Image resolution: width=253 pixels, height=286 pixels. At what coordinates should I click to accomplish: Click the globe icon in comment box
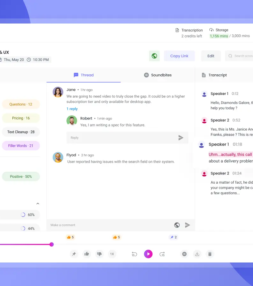click(x=177, y=225)
